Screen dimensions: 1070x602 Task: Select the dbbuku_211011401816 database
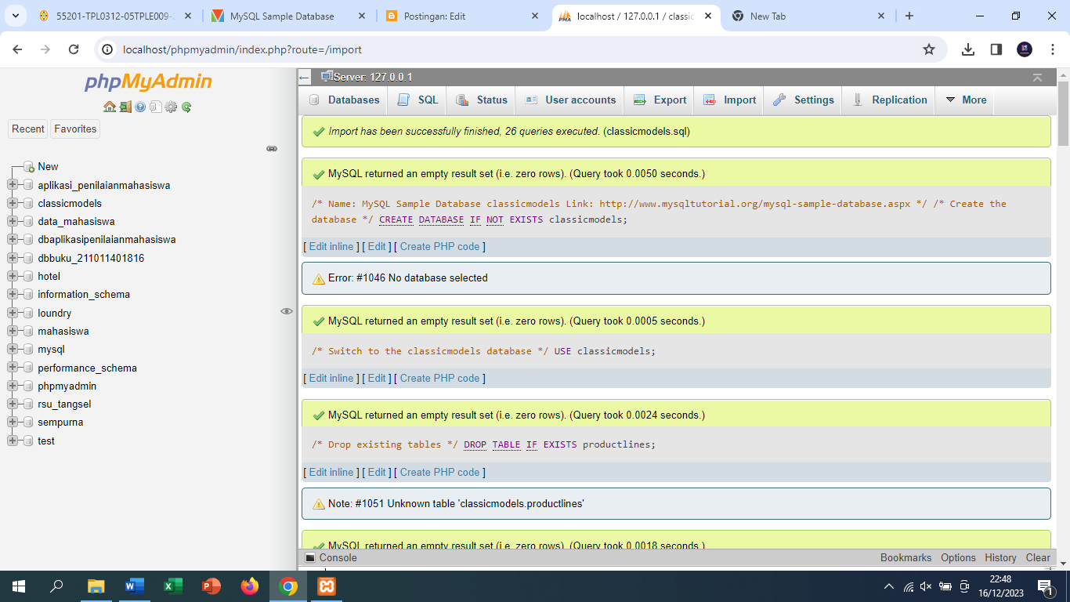click(x=91, y=258)
